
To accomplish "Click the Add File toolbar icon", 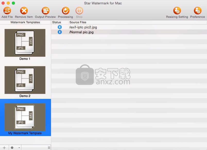I will [7, 11].
